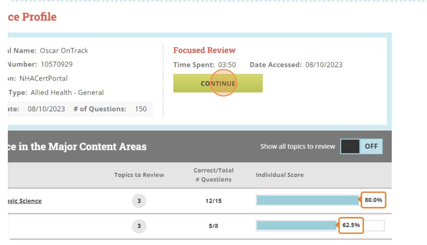Click the Correct/Total # Questions column header
427x245 pixels.
click(x=213, y=175)
